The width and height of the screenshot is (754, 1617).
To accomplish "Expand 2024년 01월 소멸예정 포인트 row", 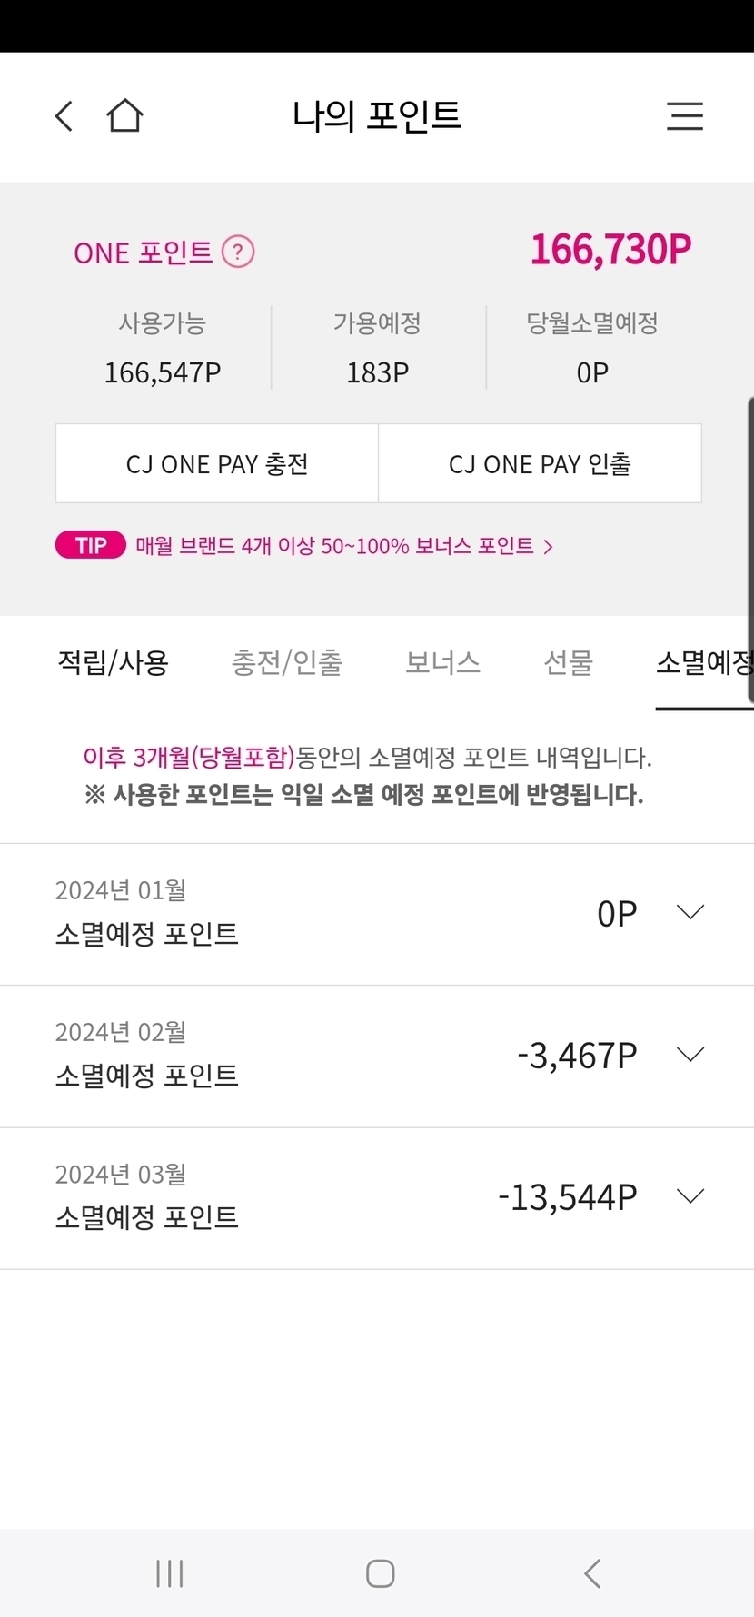I will click(x=690, y=912).
